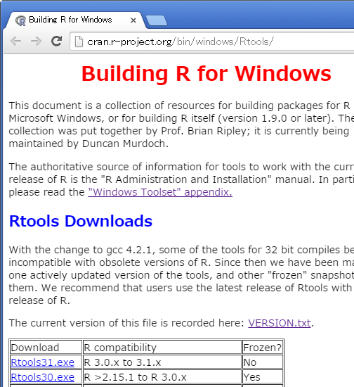This screenshot has width=354, height=387.
Task: Click the "Download" column header
Action: 46,348
